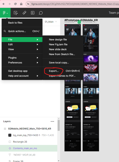The height and width of the screenshot is (162, 119).
Task: Reload the browser page
Action: point(16,4)
